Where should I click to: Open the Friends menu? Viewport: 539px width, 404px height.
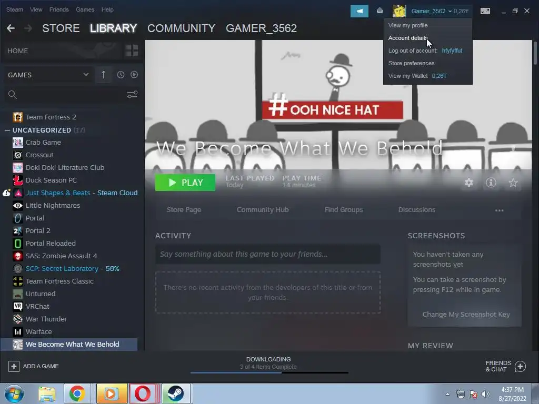[59, 9]
